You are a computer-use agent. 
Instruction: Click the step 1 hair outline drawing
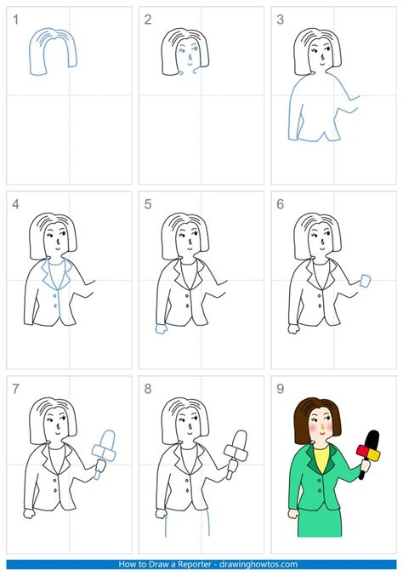point(54,51)
